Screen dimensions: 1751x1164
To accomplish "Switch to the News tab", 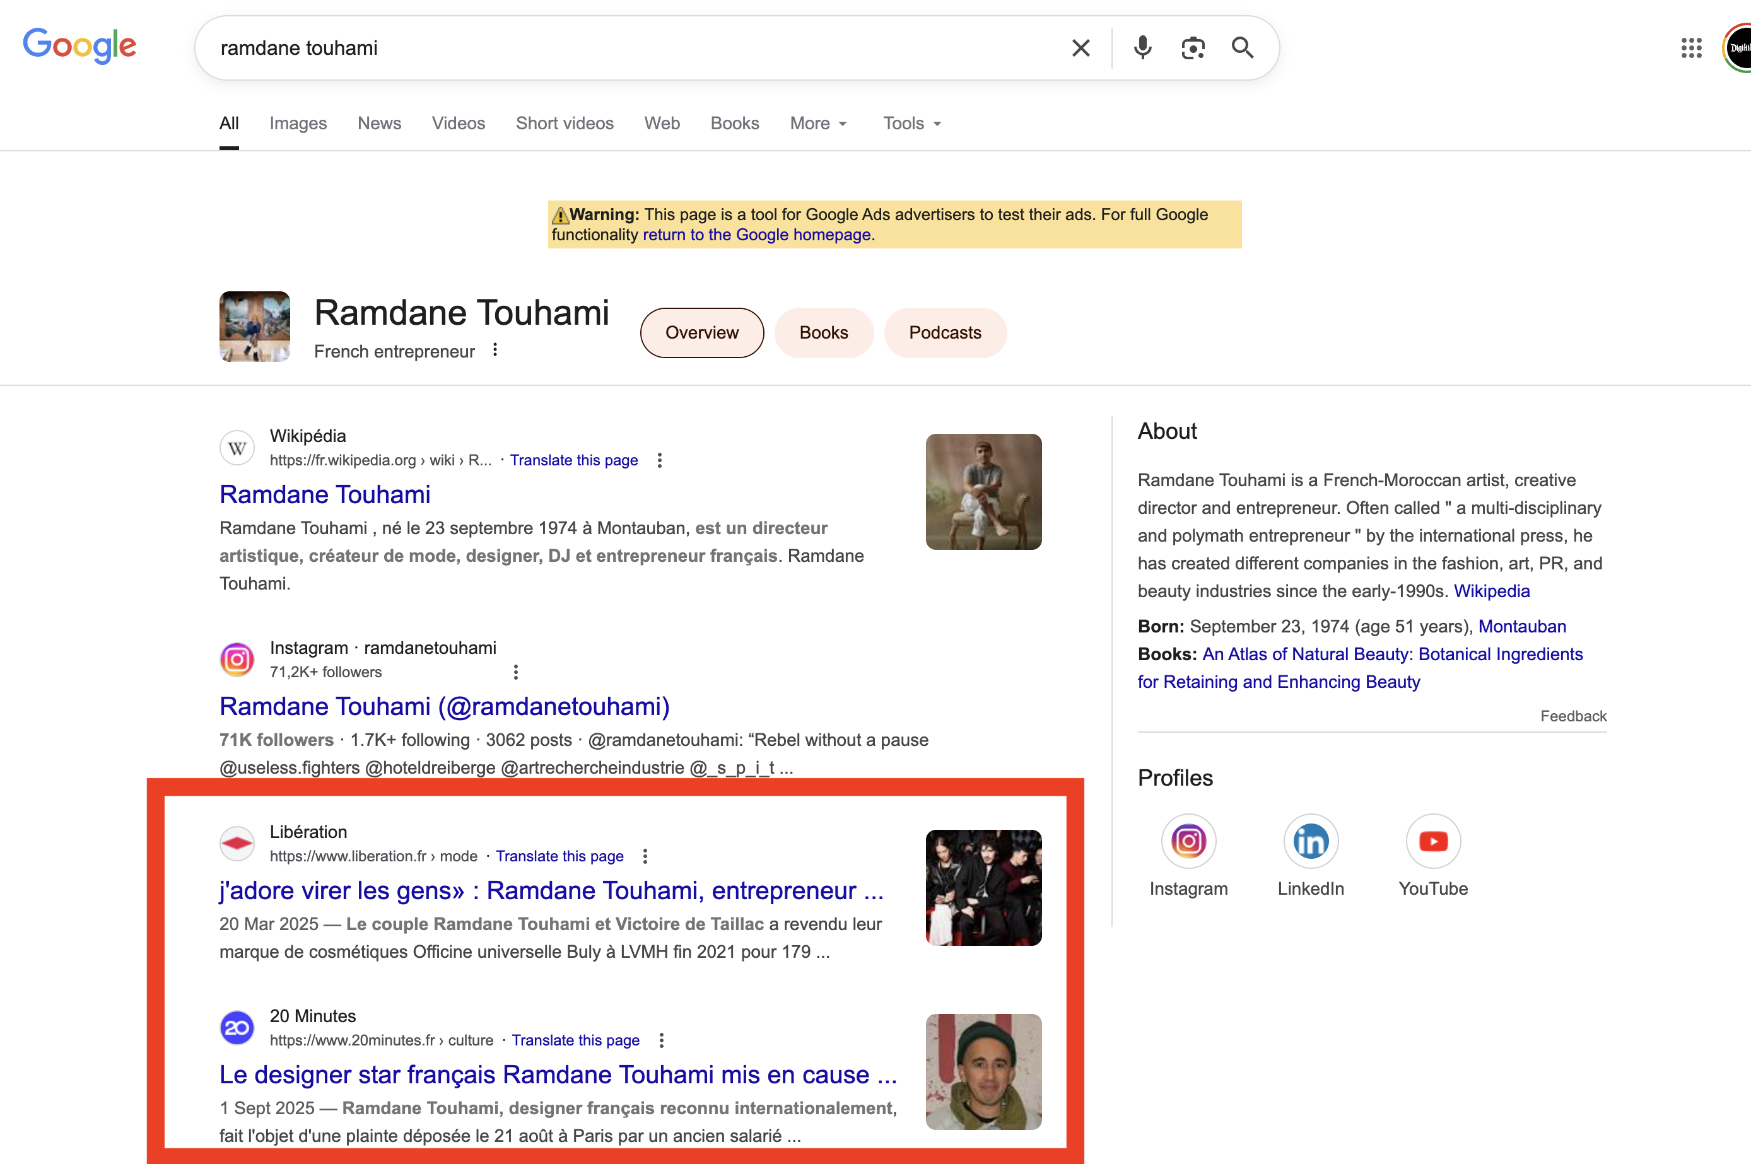I will [x=380, y=123].
